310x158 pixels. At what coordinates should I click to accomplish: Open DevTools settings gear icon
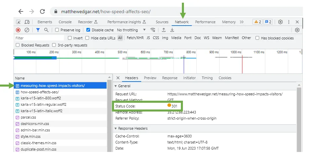point(280,22)
